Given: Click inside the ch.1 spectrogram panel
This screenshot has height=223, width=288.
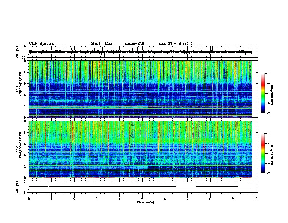Looking at the screenshot, I should tap(140, 89).
